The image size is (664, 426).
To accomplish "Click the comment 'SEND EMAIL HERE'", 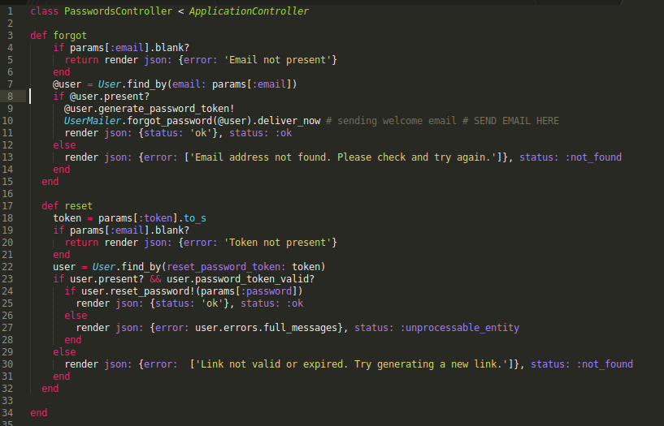I will coord(516,121).
